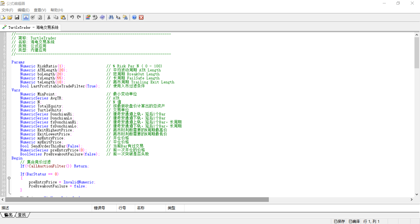Click the clipboard-with-checkmark verify icon

[x=40, y=18]
